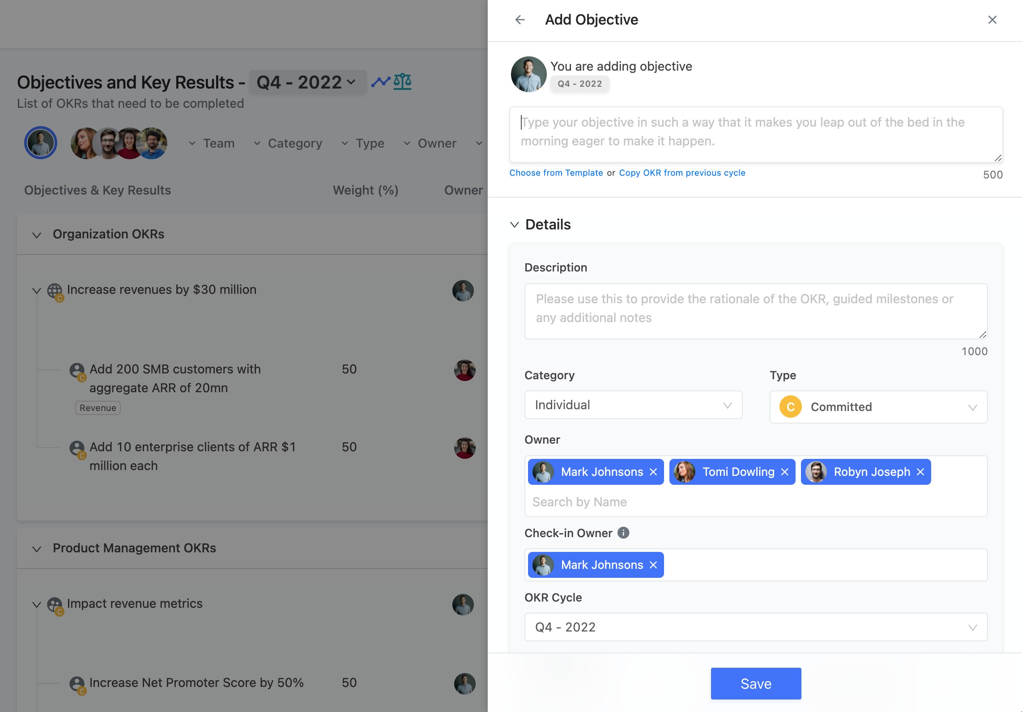The width and height of the screenshot is (1022, 712).
Task: Open the progress trend chart icon
Action: (x=380, y=82)
